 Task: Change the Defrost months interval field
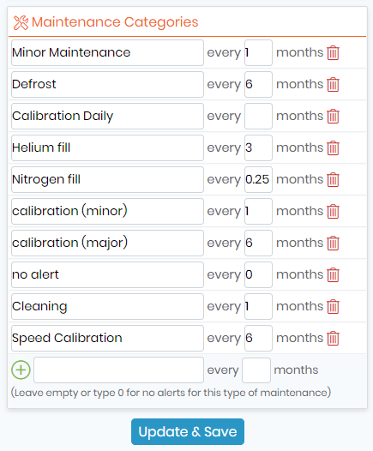pos(258,84)
